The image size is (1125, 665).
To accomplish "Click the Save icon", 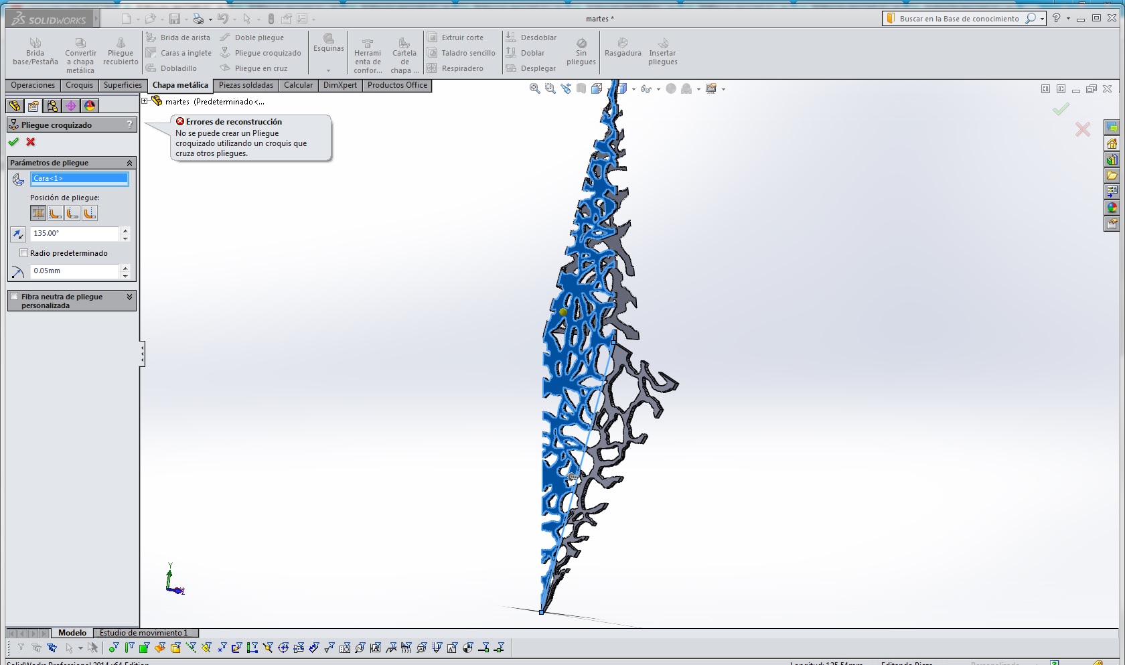I will point(175,19).
